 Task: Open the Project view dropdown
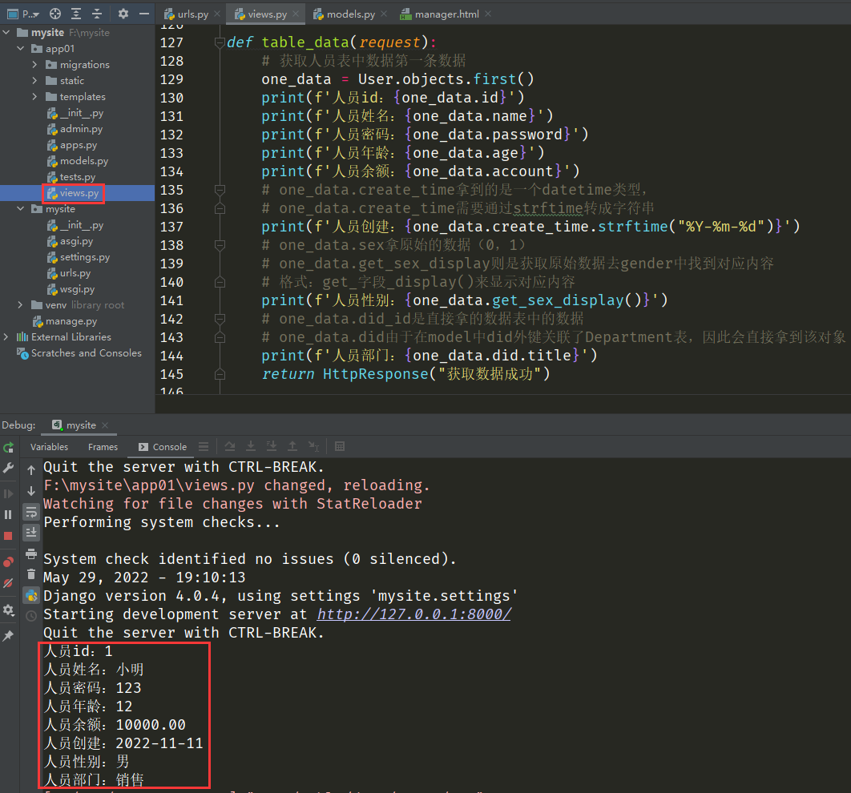(29, 14)
